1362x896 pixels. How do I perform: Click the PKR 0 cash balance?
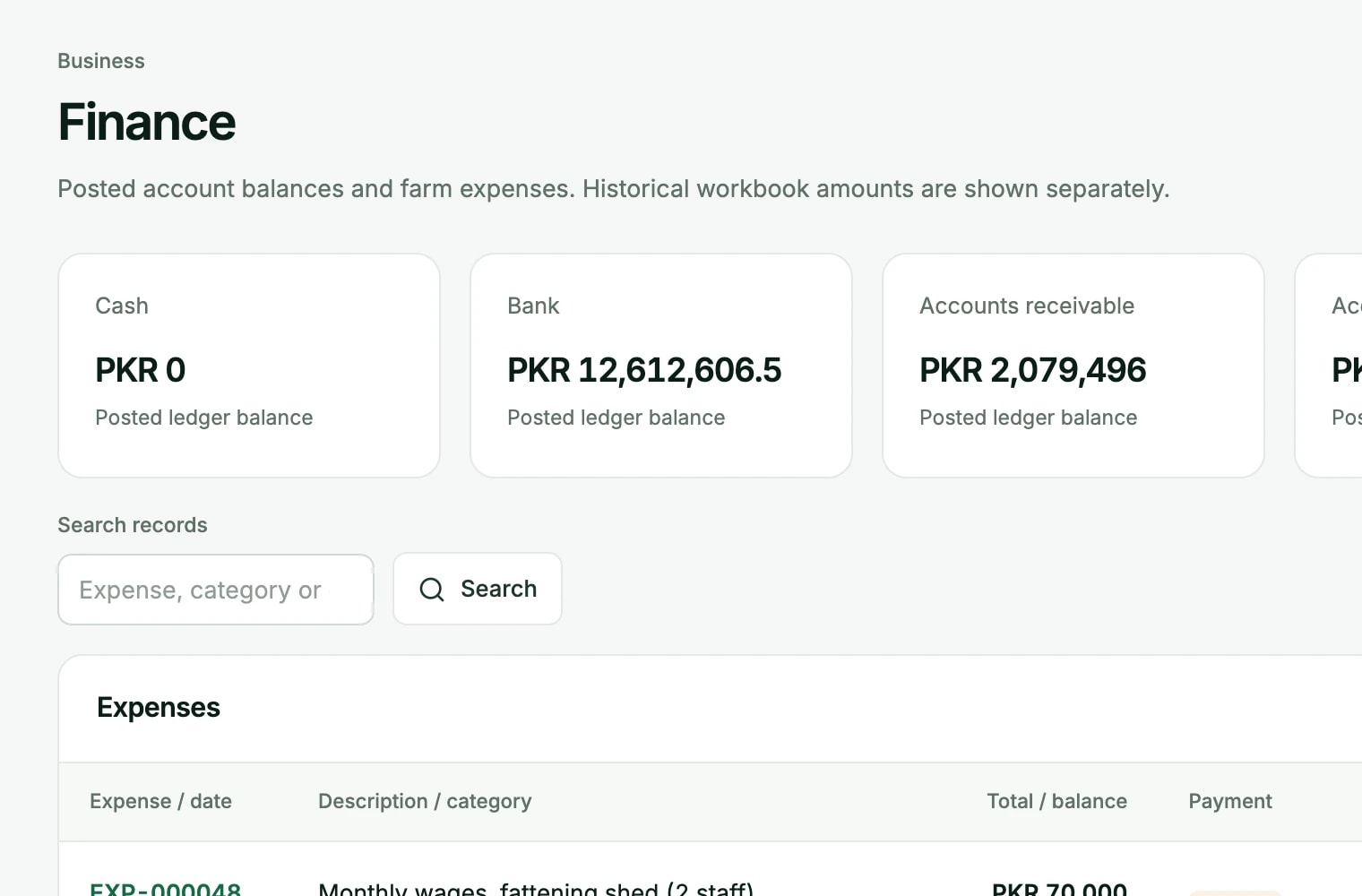pos(141,370)
